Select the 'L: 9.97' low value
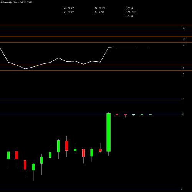Image resolution: width=192 pixels, height=192 pixels. [x=99, y=12]
